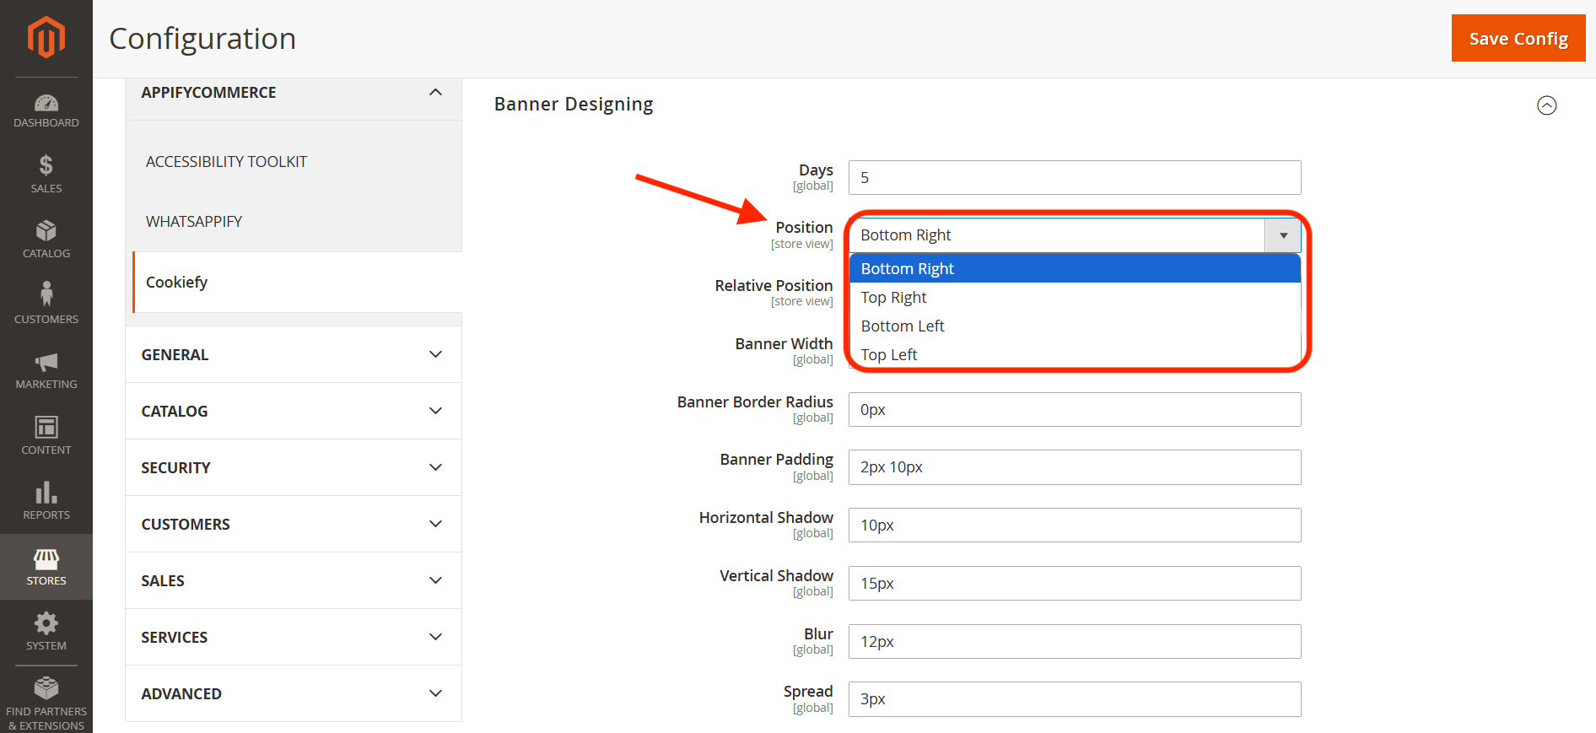Expand the SERVICES config section
The width and height of the screenshot is (1596, 733).
click(x=294, y=637)
